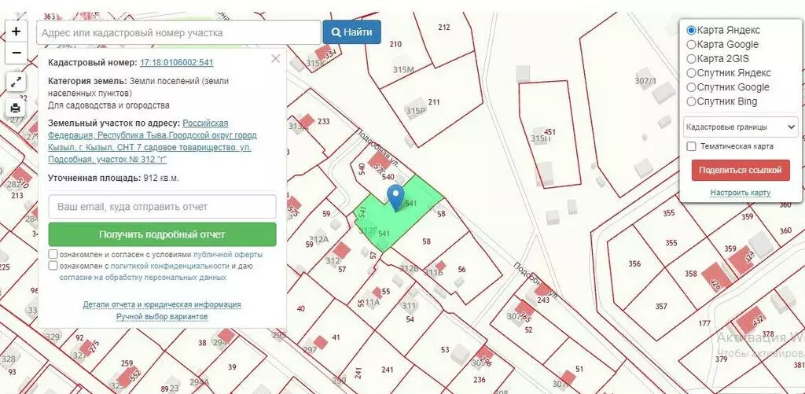Click the text Уточненная площадь: 912 кв.м.
805x394 pixels.
pos(113,179)
